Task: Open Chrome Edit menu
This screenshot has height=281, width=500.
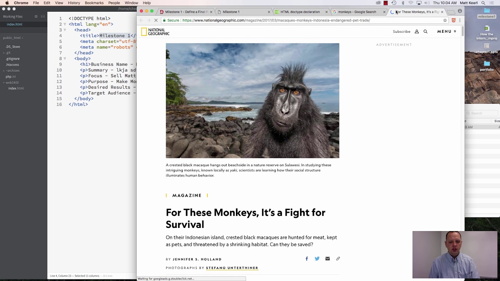Action: (47, 3)
